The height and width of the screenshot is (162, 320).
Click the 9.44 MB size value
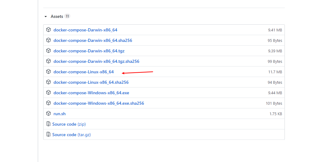click(275, 93)
